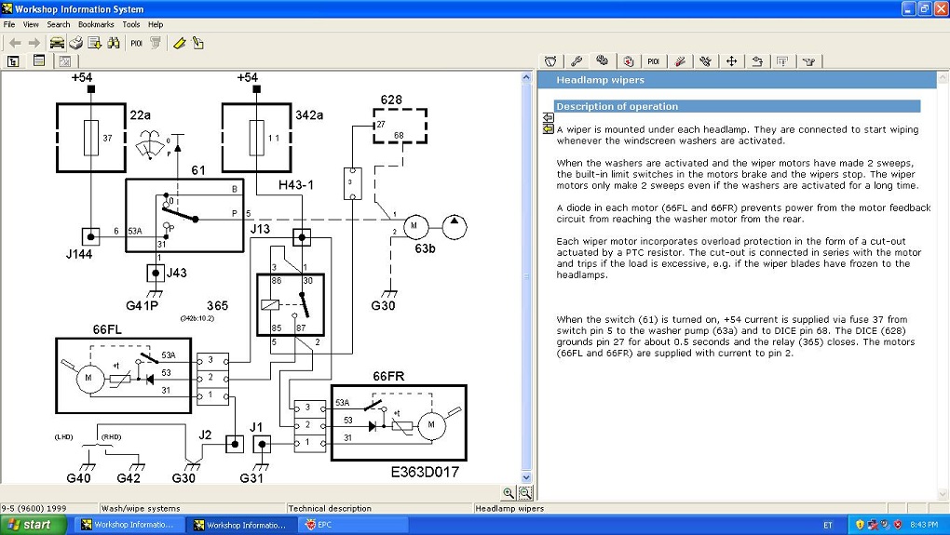Click the greyed-out hoist icon
Screen dimensions: 950x535
point(156,43)
